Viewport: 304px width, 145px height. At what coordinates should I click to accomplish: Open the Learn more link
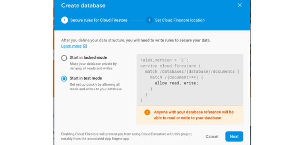[71, 46]
